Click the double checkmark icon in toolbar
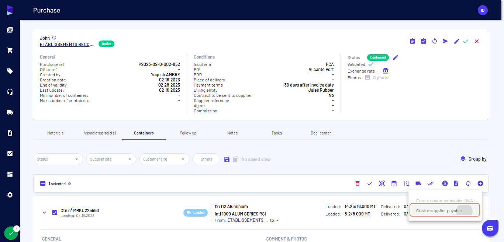This screenshot has width=504, height=242. 431,183
